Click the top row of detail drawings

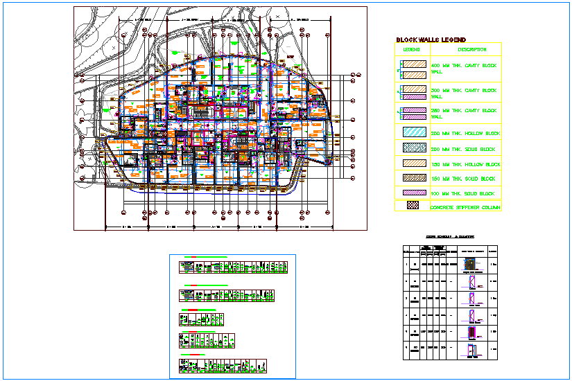[233, 267]
